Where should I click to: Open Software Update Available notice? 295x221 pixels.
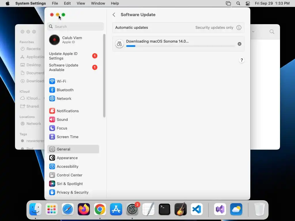click(73, 67)
